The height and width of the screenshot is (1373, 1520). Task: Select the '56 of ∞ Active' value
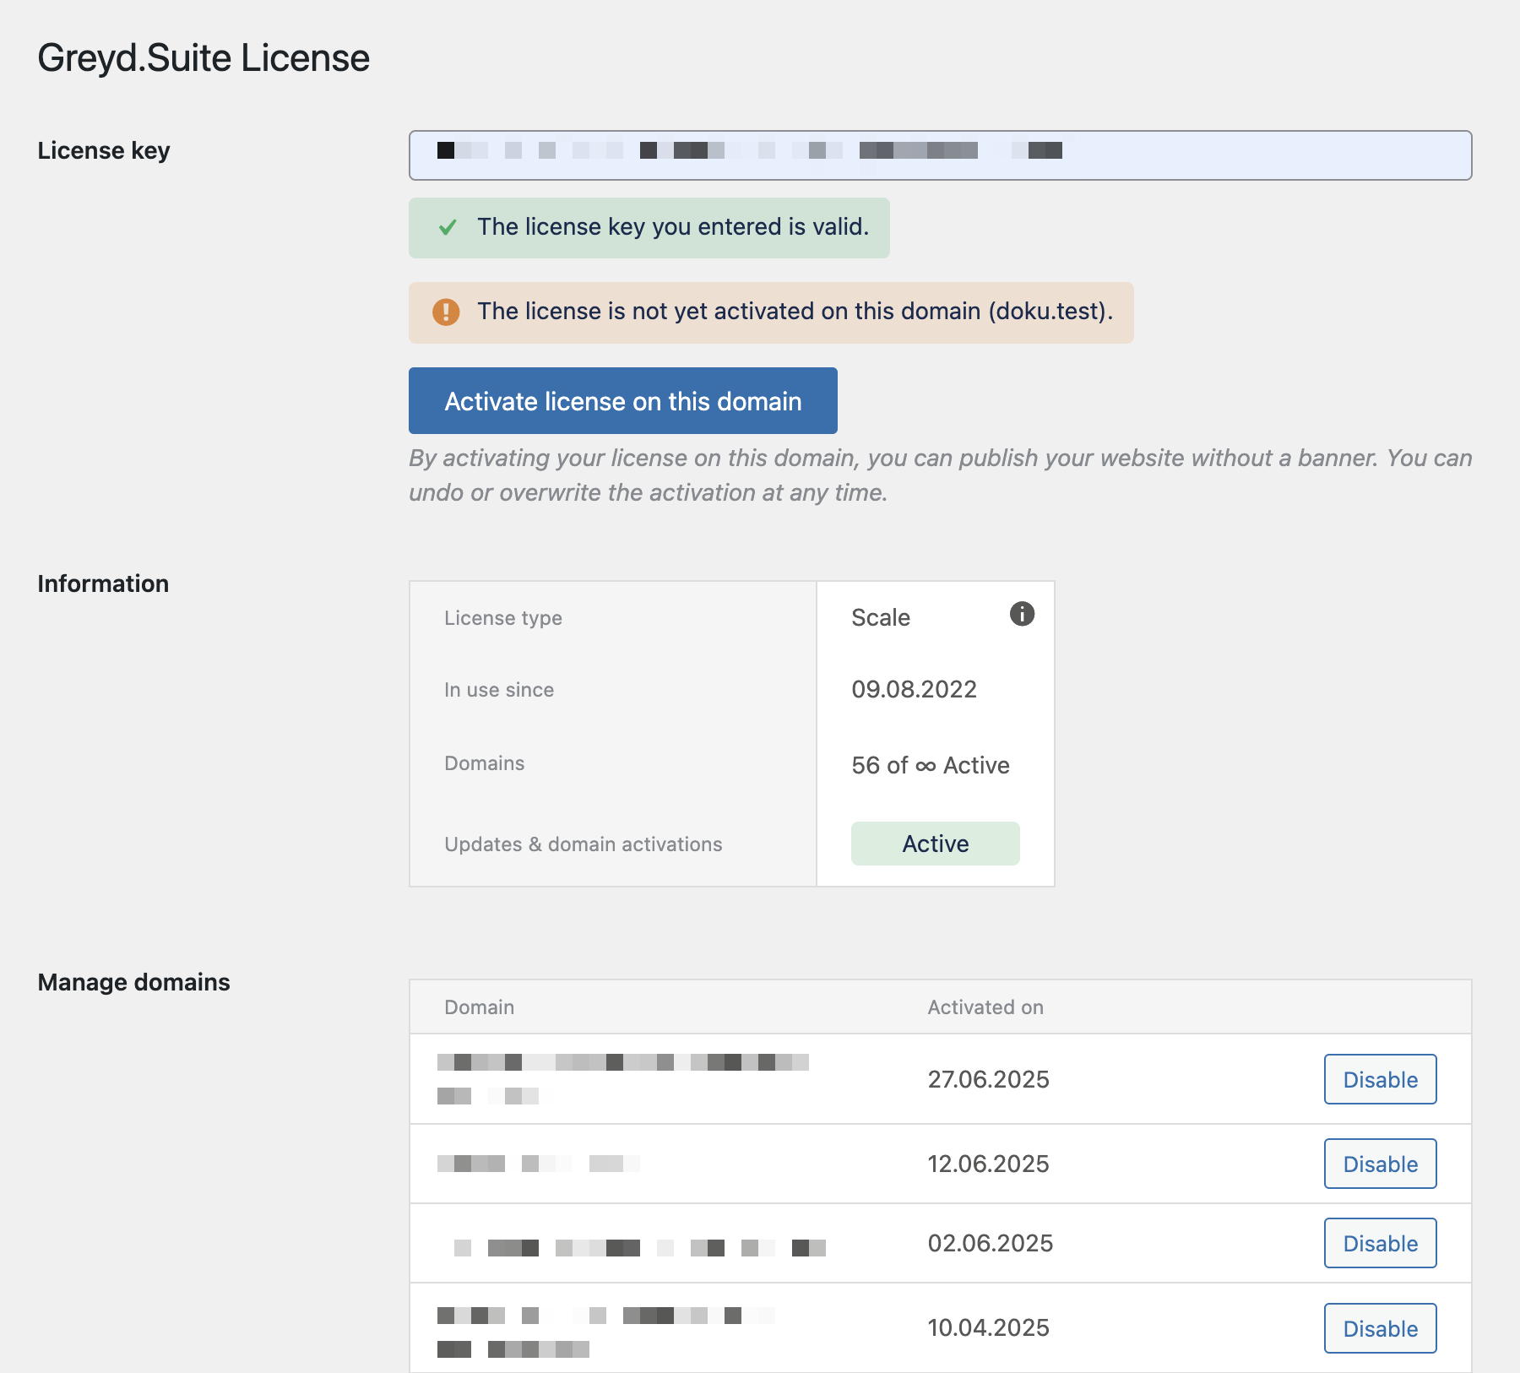click(x=930, y=765)
